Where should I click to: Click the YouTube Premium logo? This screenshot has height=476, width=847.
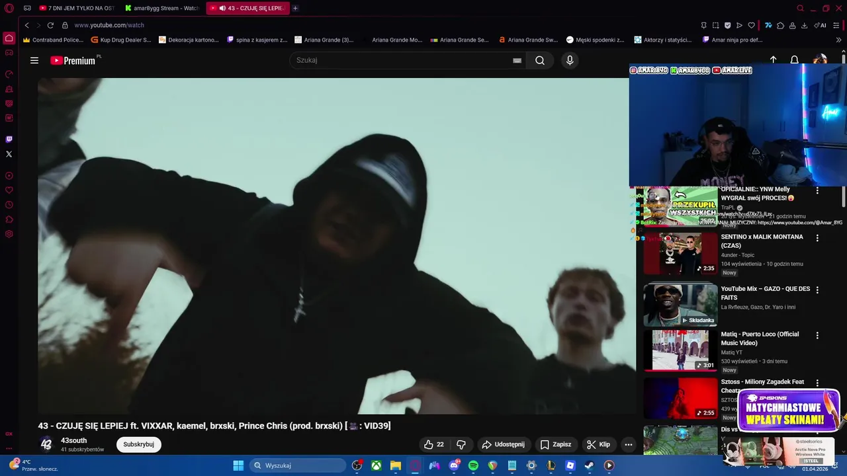pos(74,60)
